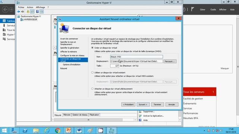Click the Back arrow in Hyper-V toolbar
The height and width of the screenshot is (134, 239).
pyautogui.click(x=19, y=12)
